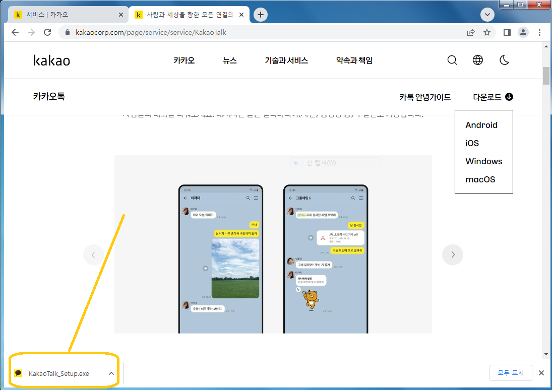552x390 pixels.
Task: Open the 기술과 서비스 navigation menu
Action: click(x=286, y=60)
